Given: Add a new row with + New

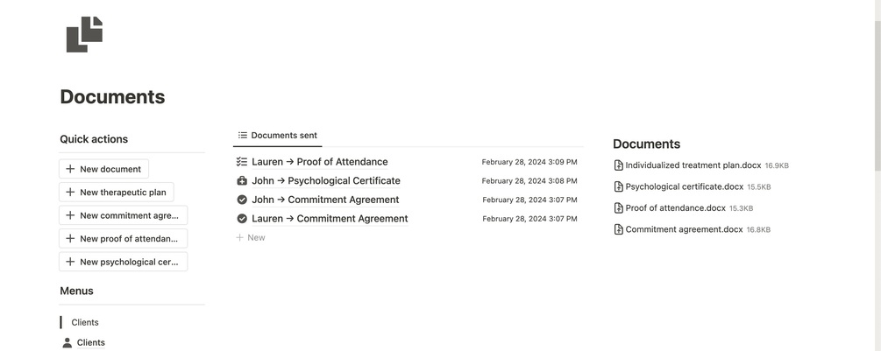Looking at the screenshot, I should 251,238.
